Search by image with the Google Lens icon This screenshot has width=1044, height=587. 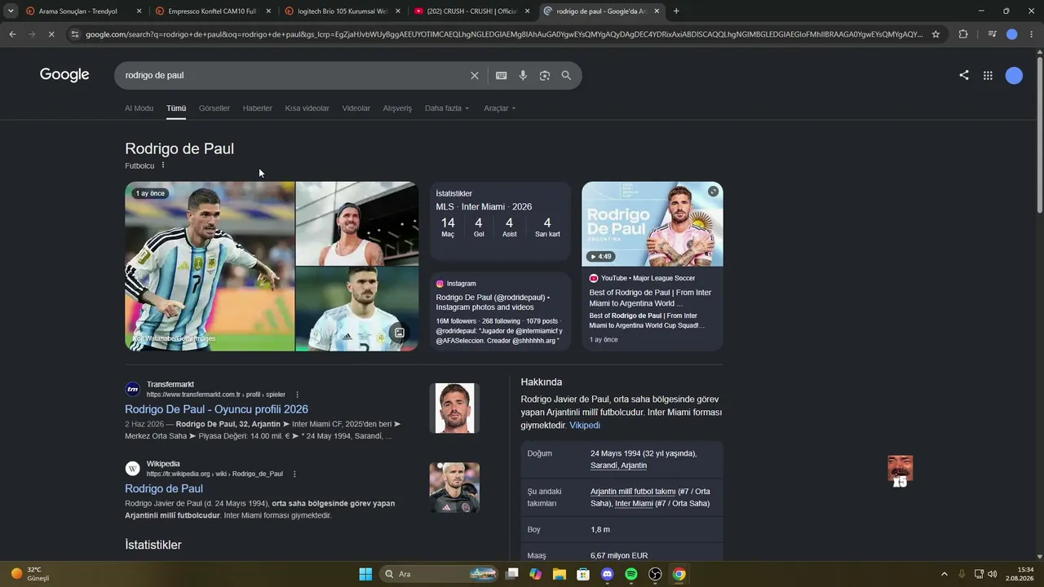coord(544,76)
